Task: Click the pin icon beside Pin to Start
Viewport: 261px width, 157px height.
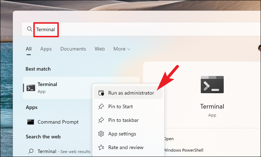Action: pos(101,106)
